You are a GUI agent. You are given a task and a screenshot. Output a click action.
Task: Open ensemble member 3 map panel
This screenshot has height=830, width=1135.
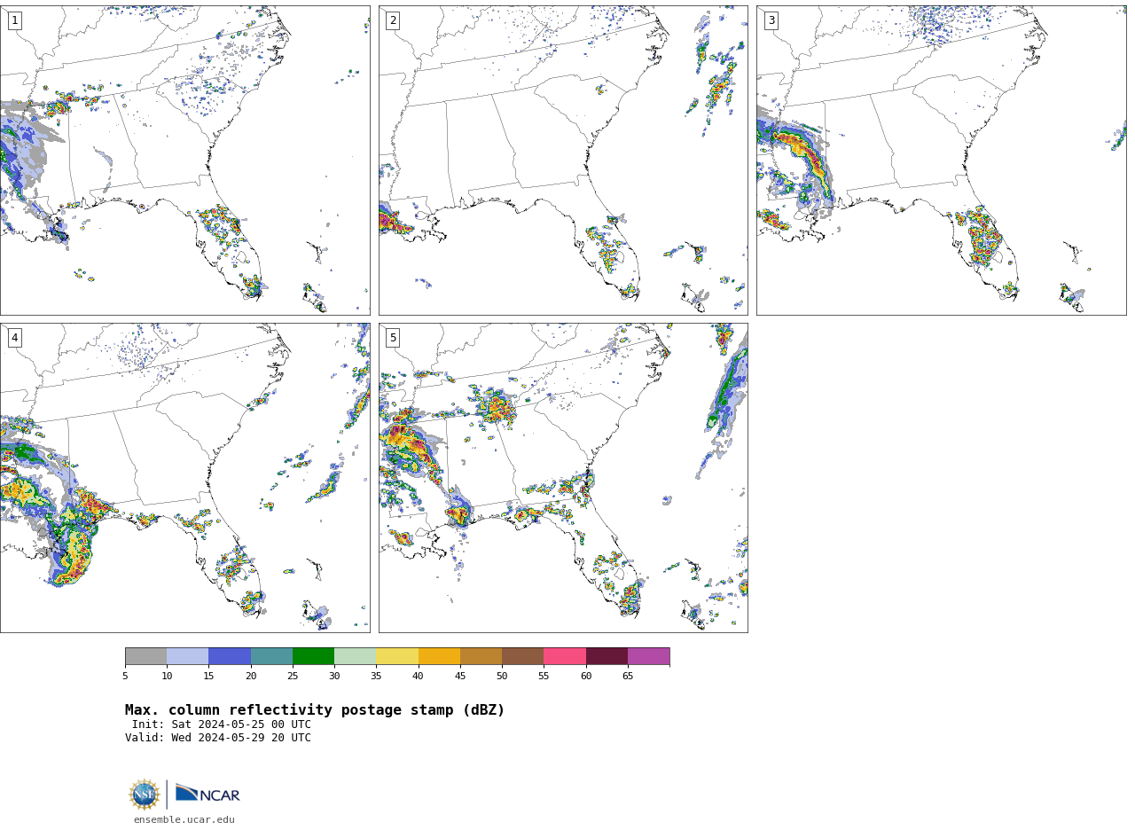pyautogui.click(x=942, y=161)
